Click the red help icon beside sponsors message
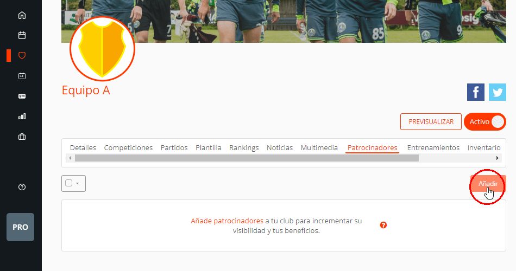 pos(383,225)
